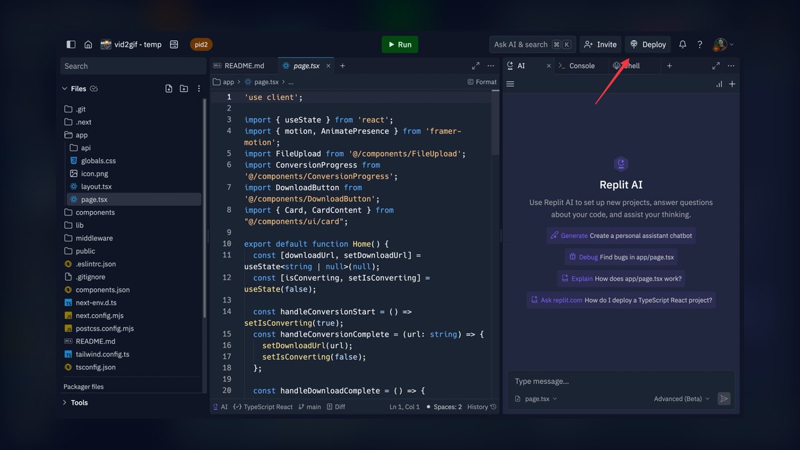Viewport: 800px width, 450px height.
Task: Close the AI tab
Action: (549, 66)
